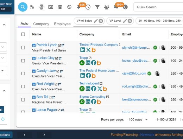Open Patrick Lynch's profile link
This screenshot has height=139, width=183.
coord(47,45)
